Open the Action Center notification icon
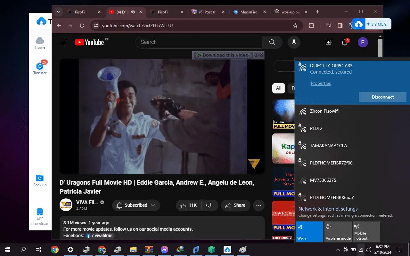The image size is (410, 256). [x=399, y=250]
